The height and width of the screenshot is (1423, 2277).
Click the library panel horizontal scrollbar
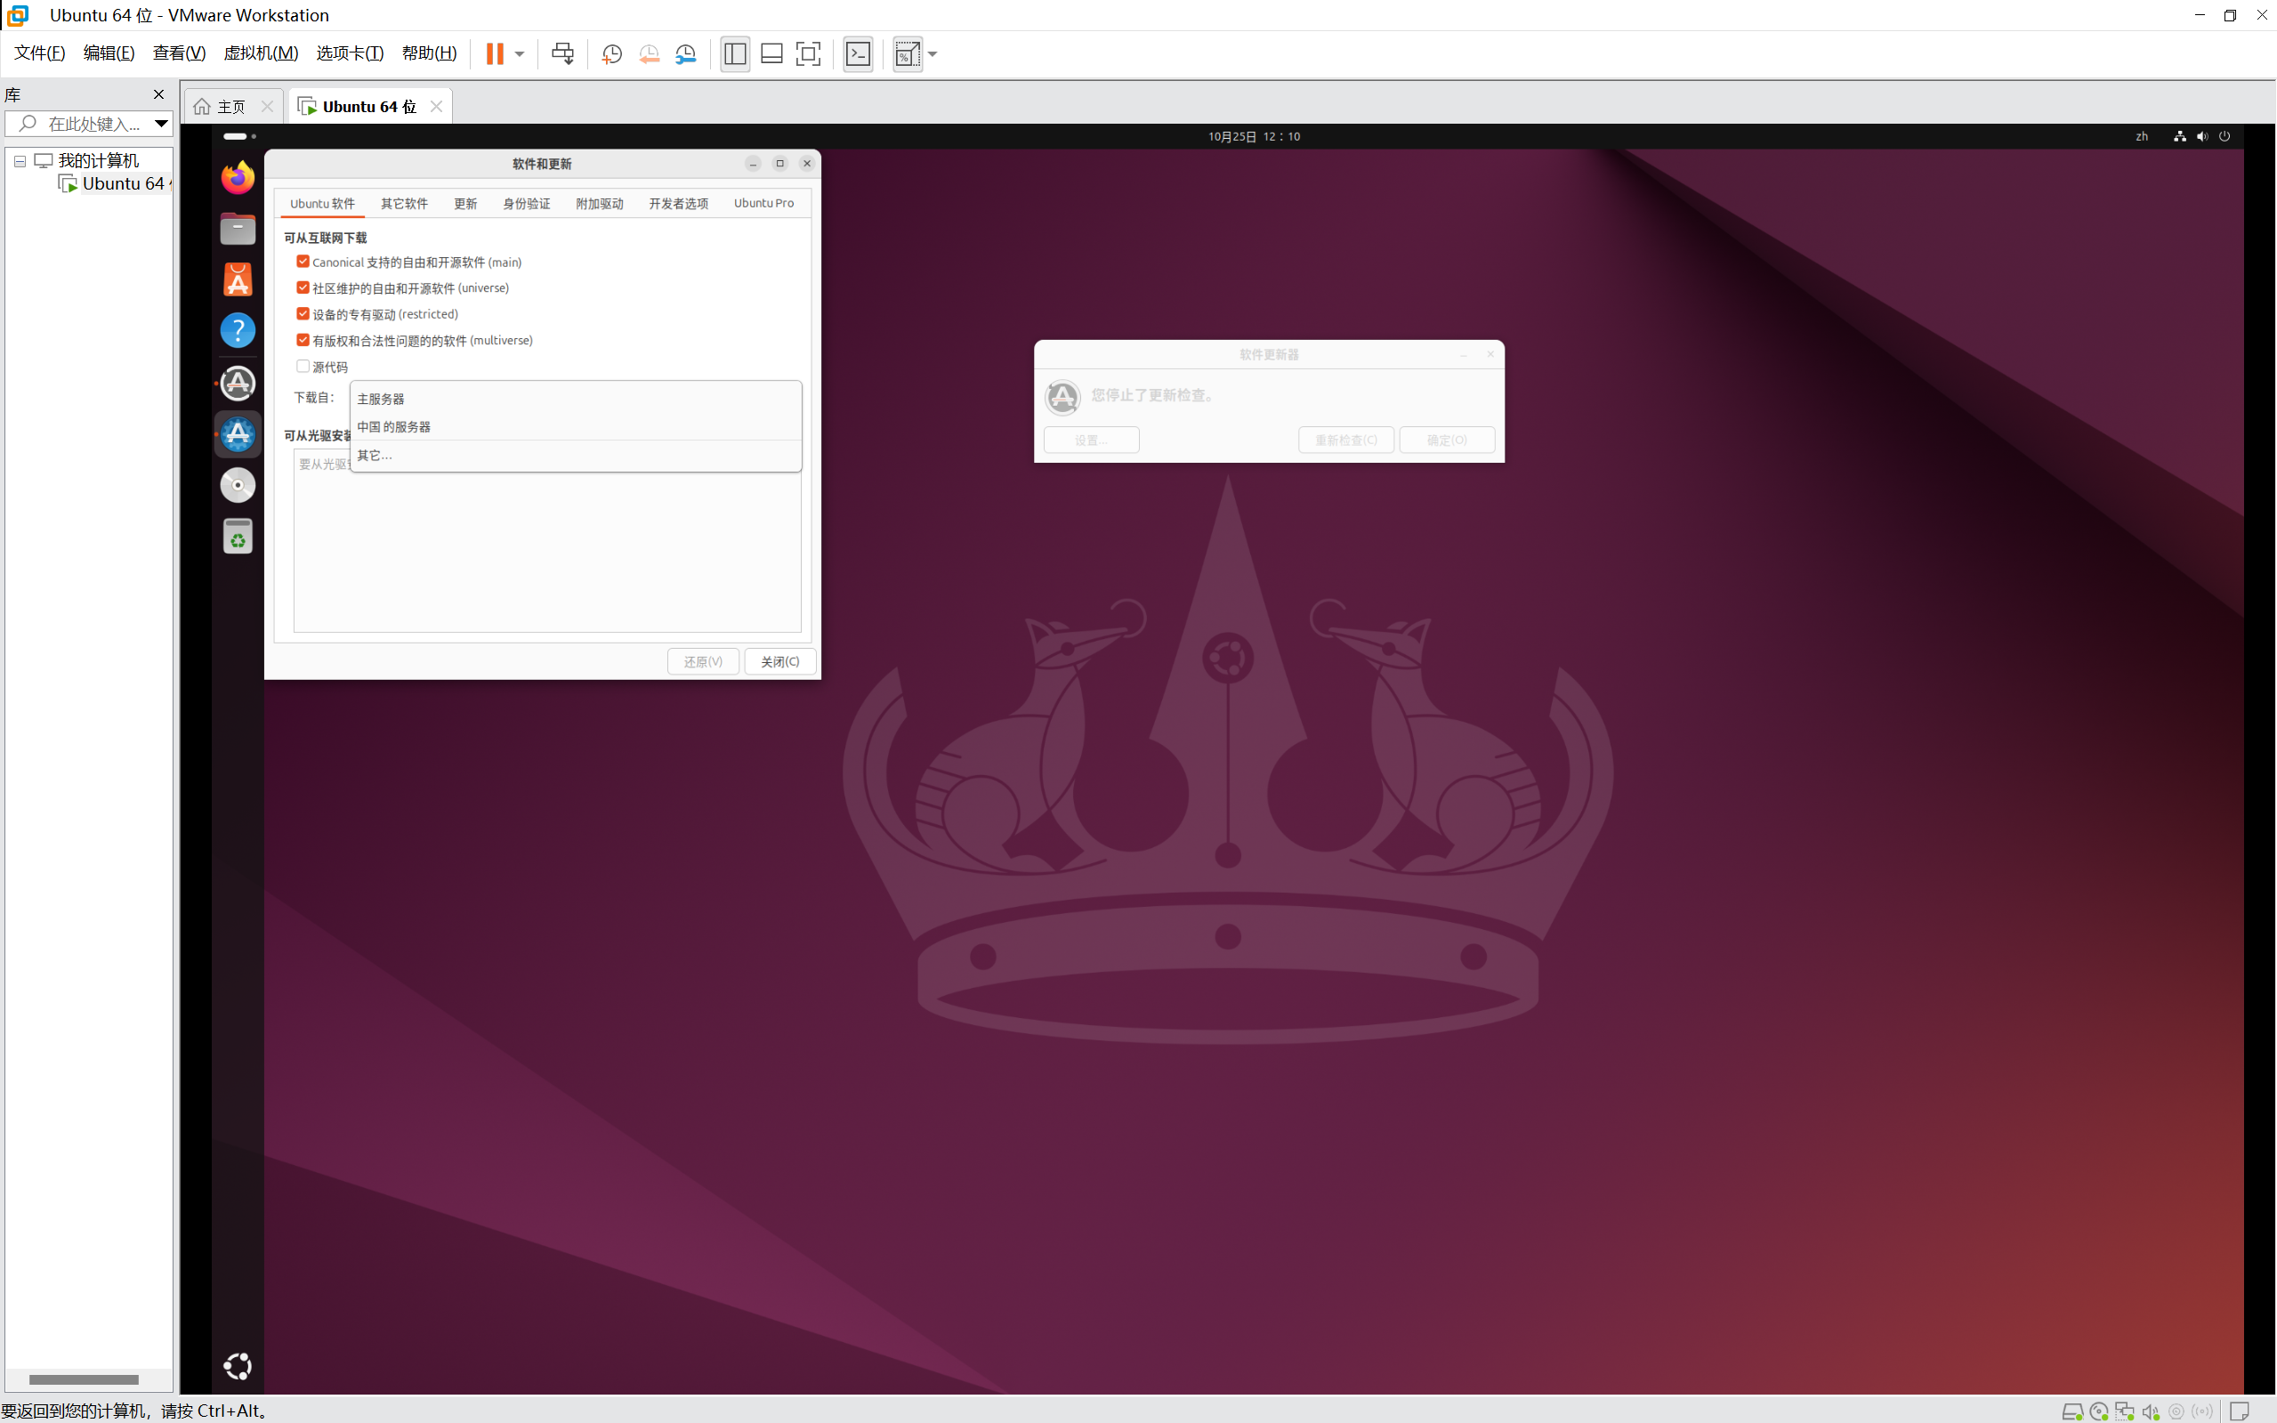(84, 1379)
